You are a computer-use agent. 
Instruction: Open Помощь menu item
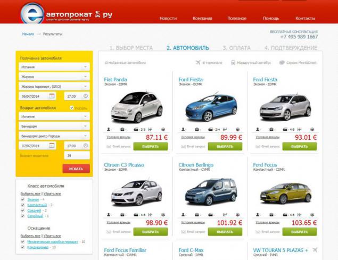click(x=271, y=18)
